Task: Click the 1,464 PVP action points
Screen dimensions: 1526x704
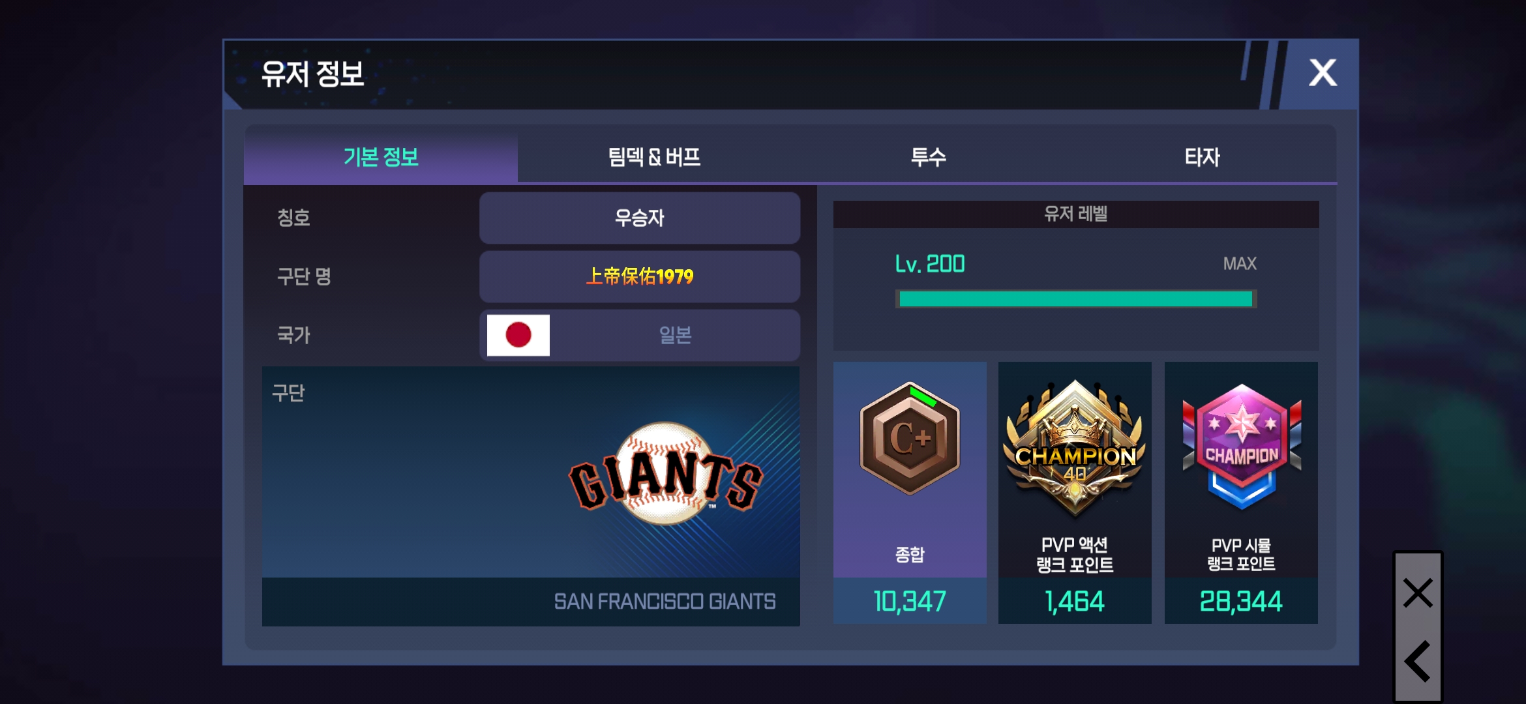Action: (1075, 601)
